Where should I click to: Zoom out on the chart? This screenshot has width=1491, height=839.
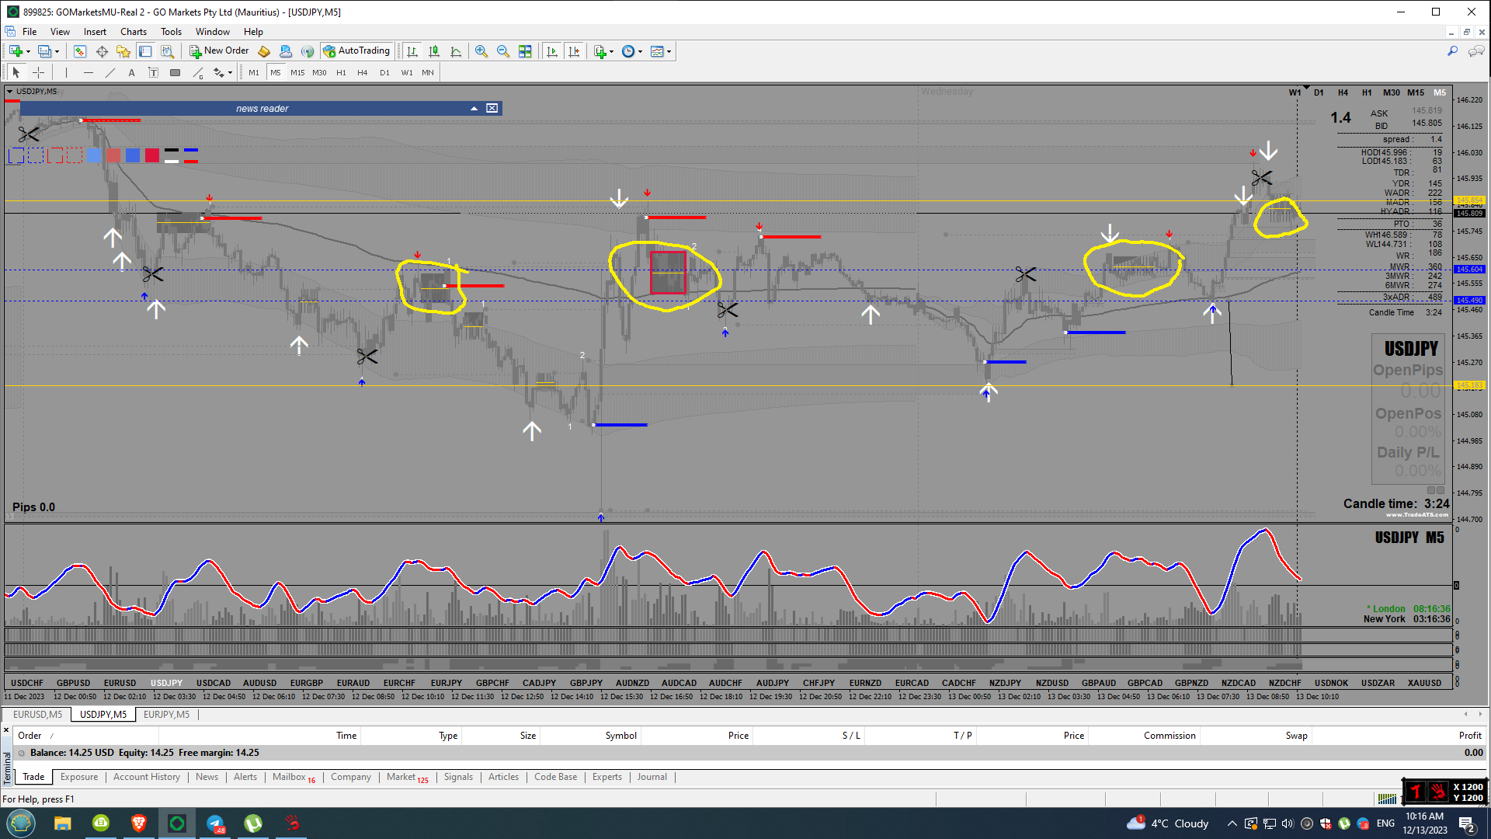tap(503, 51)
